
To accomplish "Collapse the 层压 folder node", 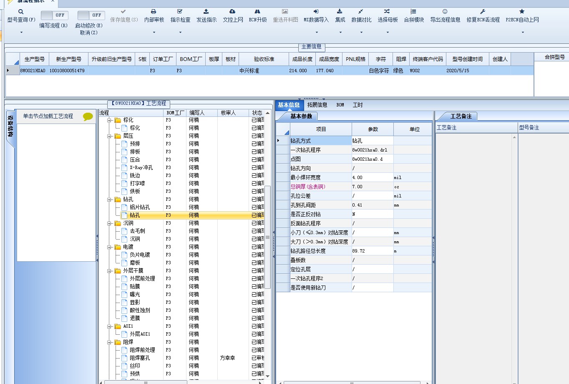I will click(x=110, y=136).
